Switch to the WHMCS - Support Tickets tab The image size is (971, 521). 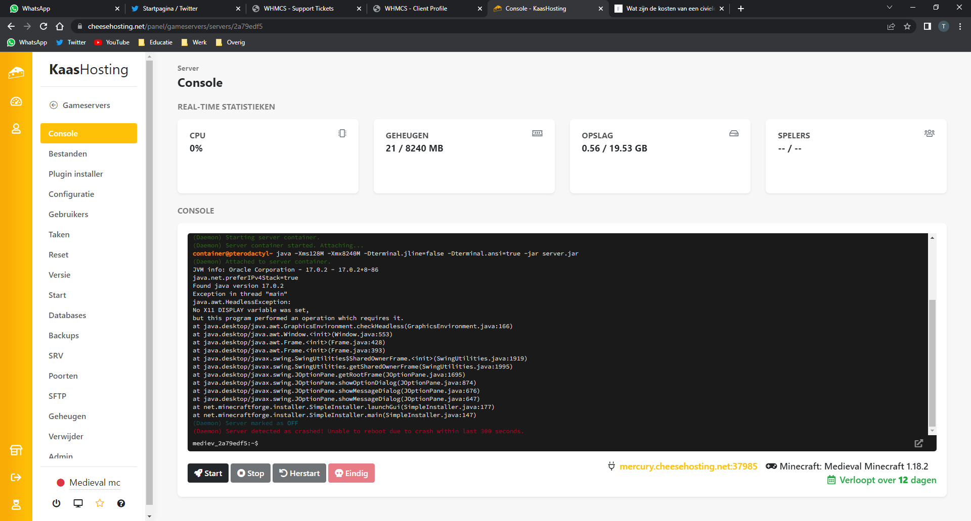(x=298, y=9)
